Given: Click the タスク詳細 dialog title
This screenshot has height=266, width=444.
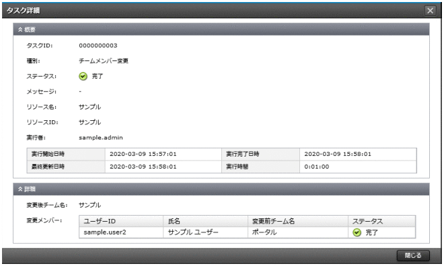Looking at the screenshot, I should click(24, 11).
